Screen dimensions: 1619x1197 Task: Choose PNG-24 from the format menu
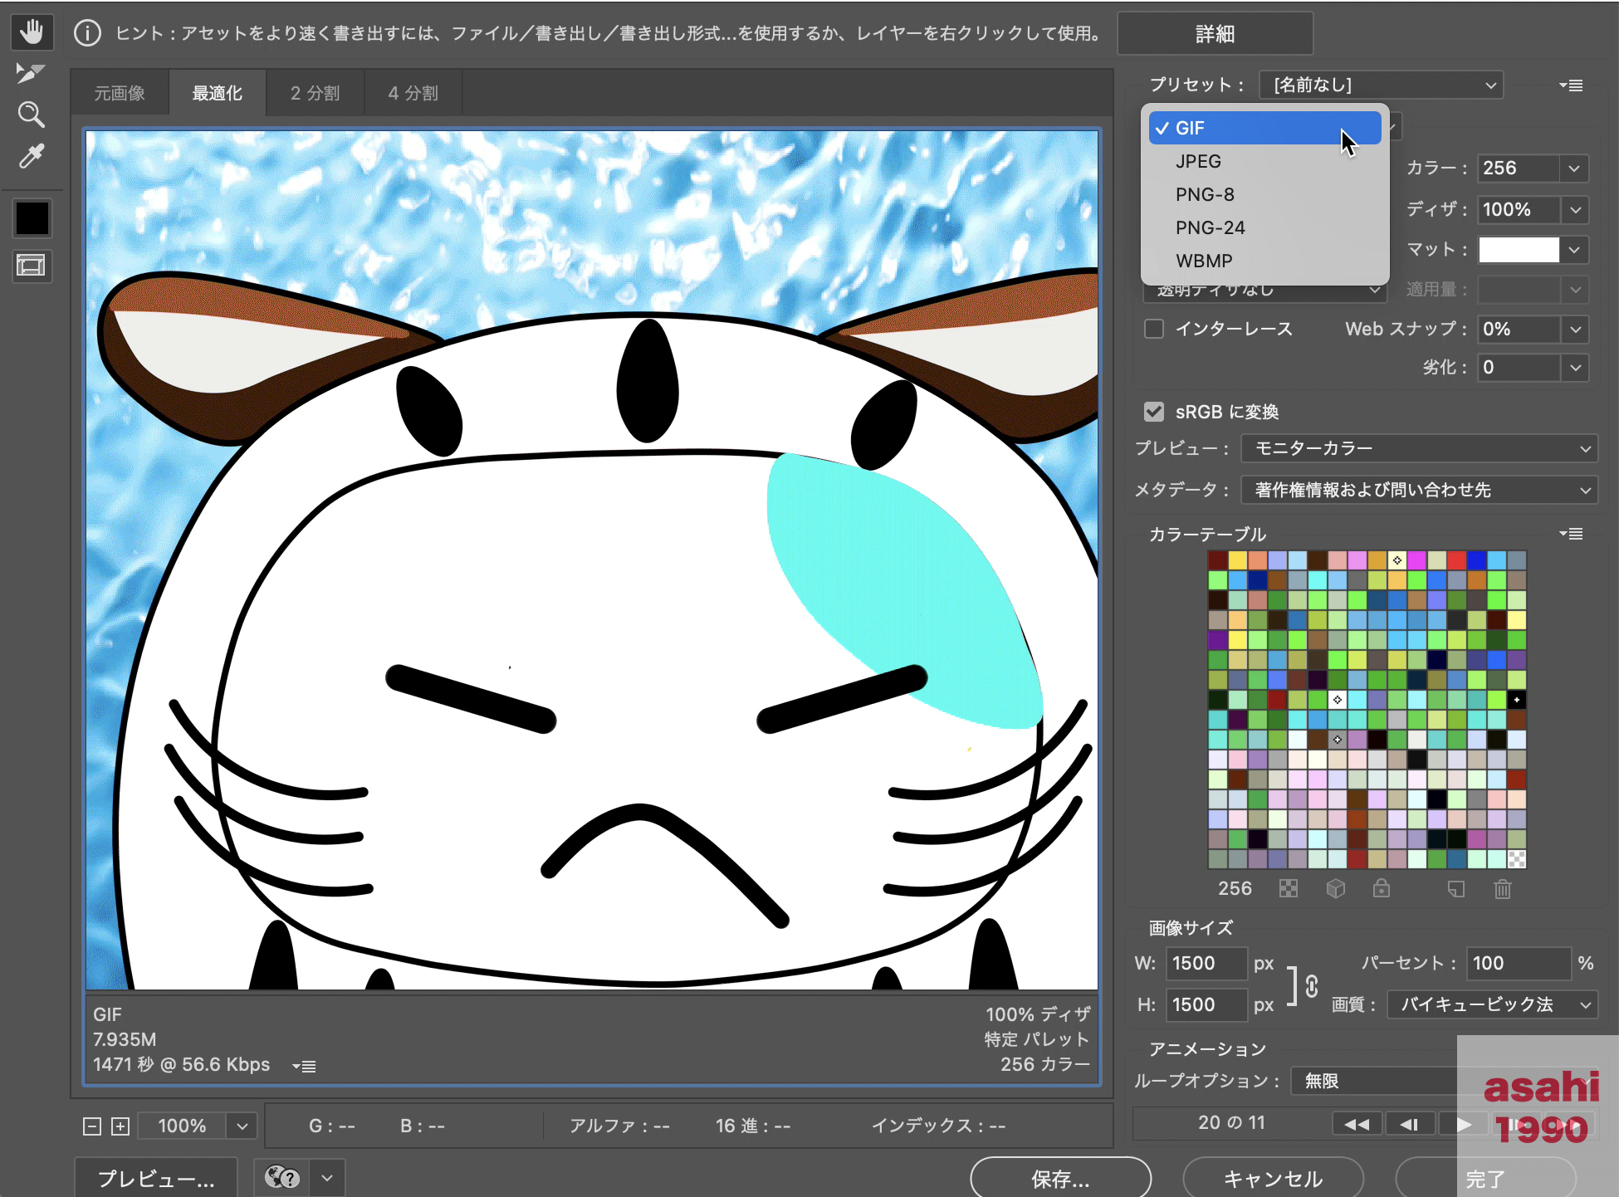click(1210, 227)
